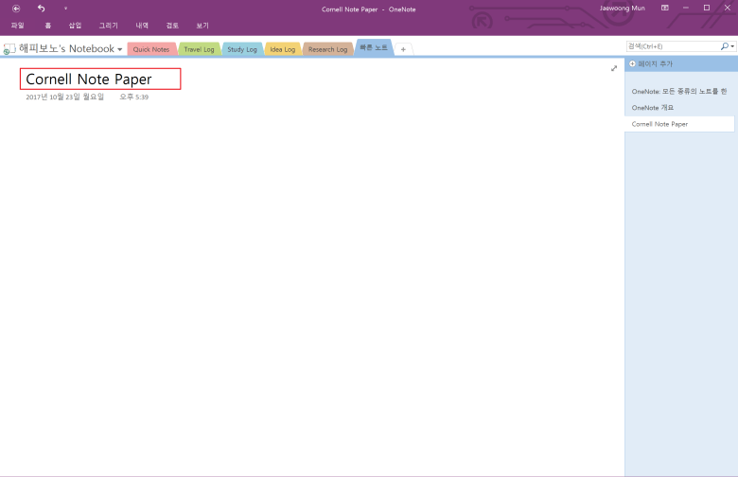Open the 홈 ribbon tab

click(47, 26)
